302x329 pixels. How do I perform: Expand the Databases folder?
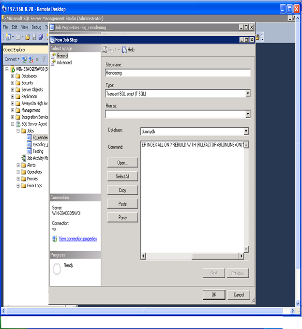coord(13,76)
